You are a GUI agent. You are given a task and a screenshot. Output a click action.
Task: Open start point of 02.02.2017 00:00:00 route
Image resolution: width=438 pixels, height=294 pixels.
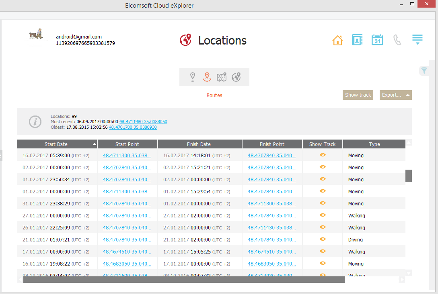click(x=127, y=168)
